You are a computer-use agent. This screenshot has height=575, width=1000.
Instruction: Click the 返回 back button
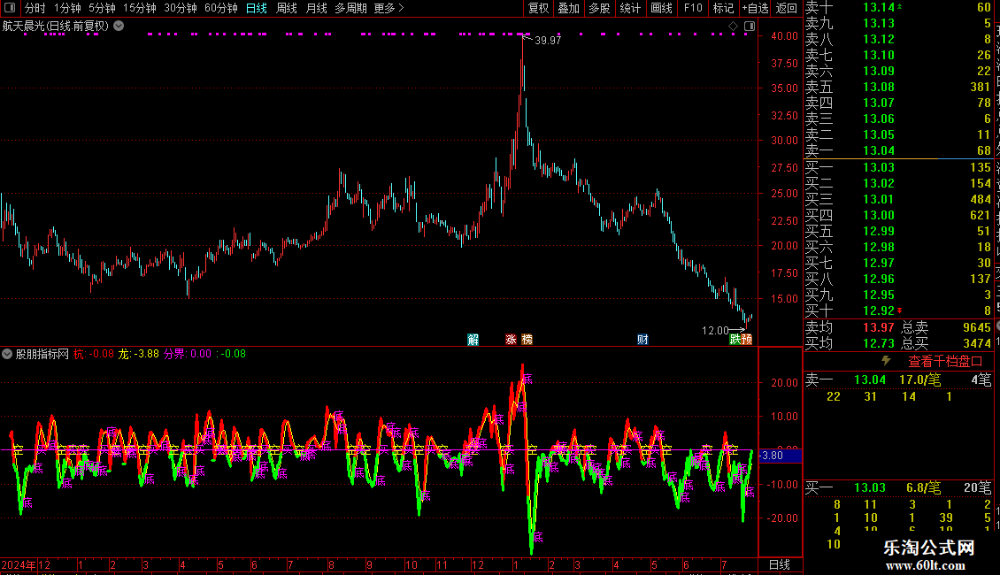click(787, 8)
